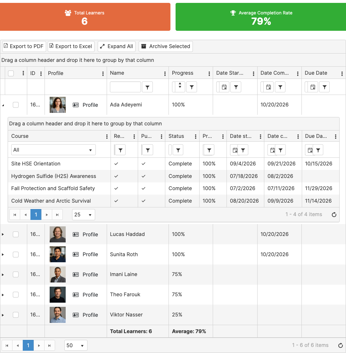This screenshot has height=353, width=346.
Task: Click inside the Name filter text box
Action: (125, 87)
